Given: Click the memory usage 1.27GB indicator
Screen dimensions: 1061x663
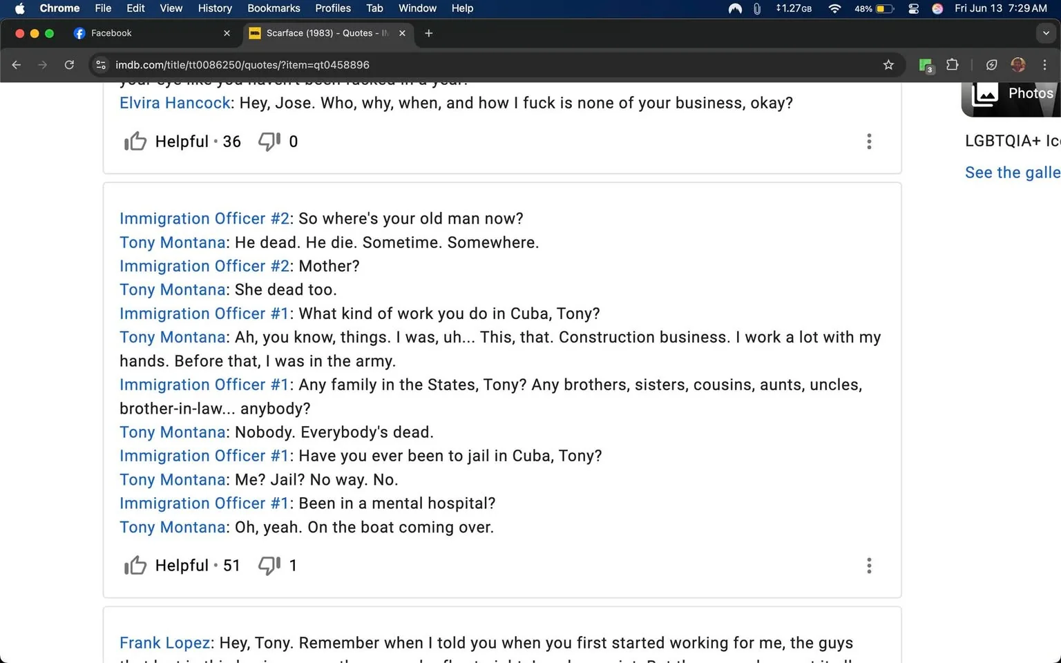Looking at the screenshot, I should (x=794, y=8).
